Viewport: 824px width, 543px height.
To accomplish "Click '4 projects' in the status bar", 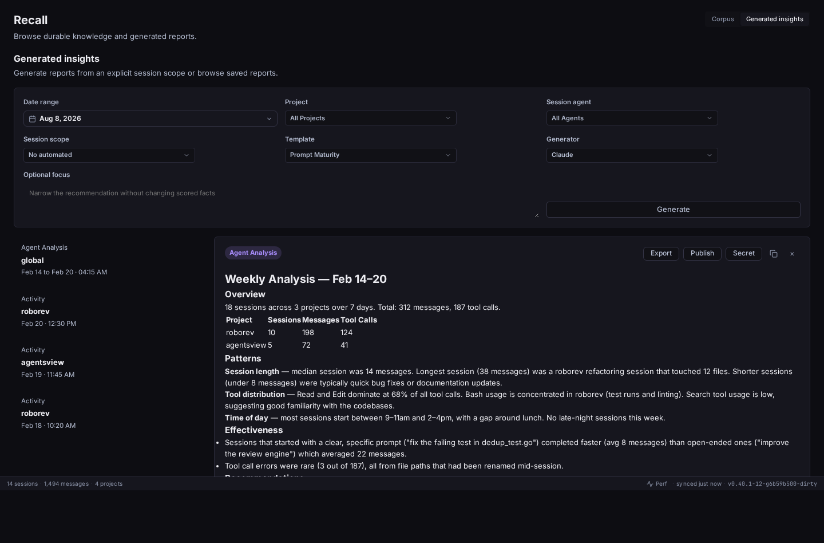I will 109,484.
